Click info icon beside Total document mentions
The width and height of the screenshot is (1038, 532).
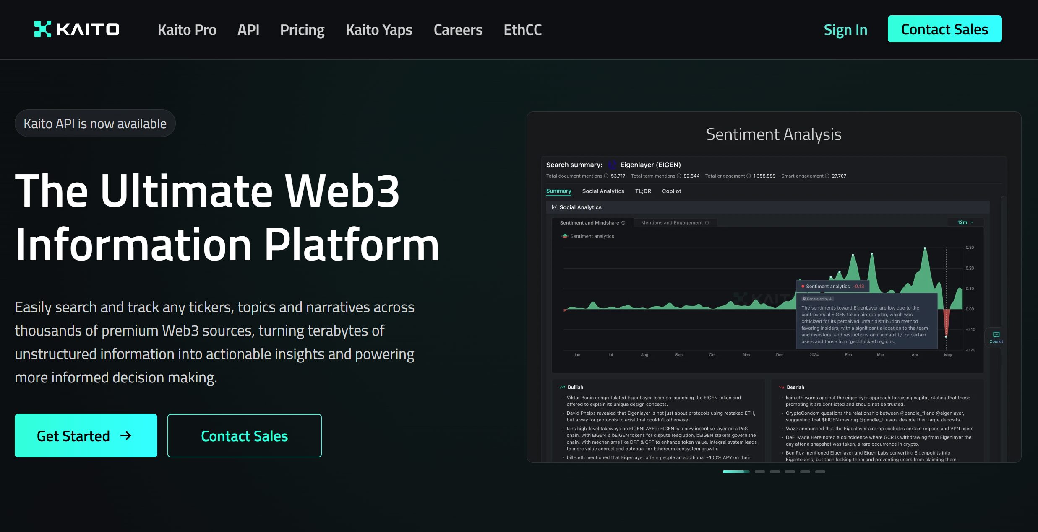pos(606,176)
